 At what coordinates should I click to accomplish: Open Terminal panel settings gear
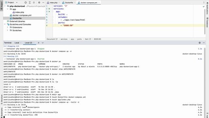tap(200, 43)
